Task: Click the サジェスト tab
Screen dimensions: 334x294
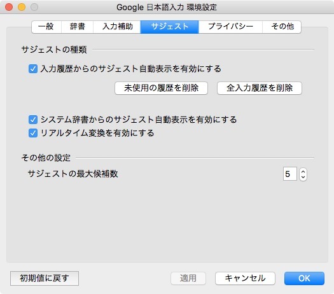Action: [170, 27]
